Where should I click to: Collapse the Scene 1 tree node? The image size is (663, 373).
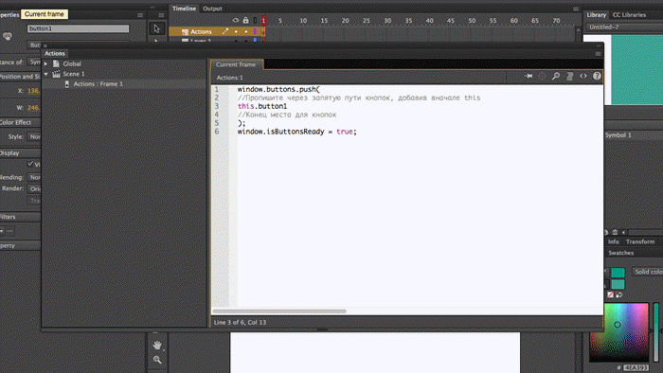tap(45, 74)
